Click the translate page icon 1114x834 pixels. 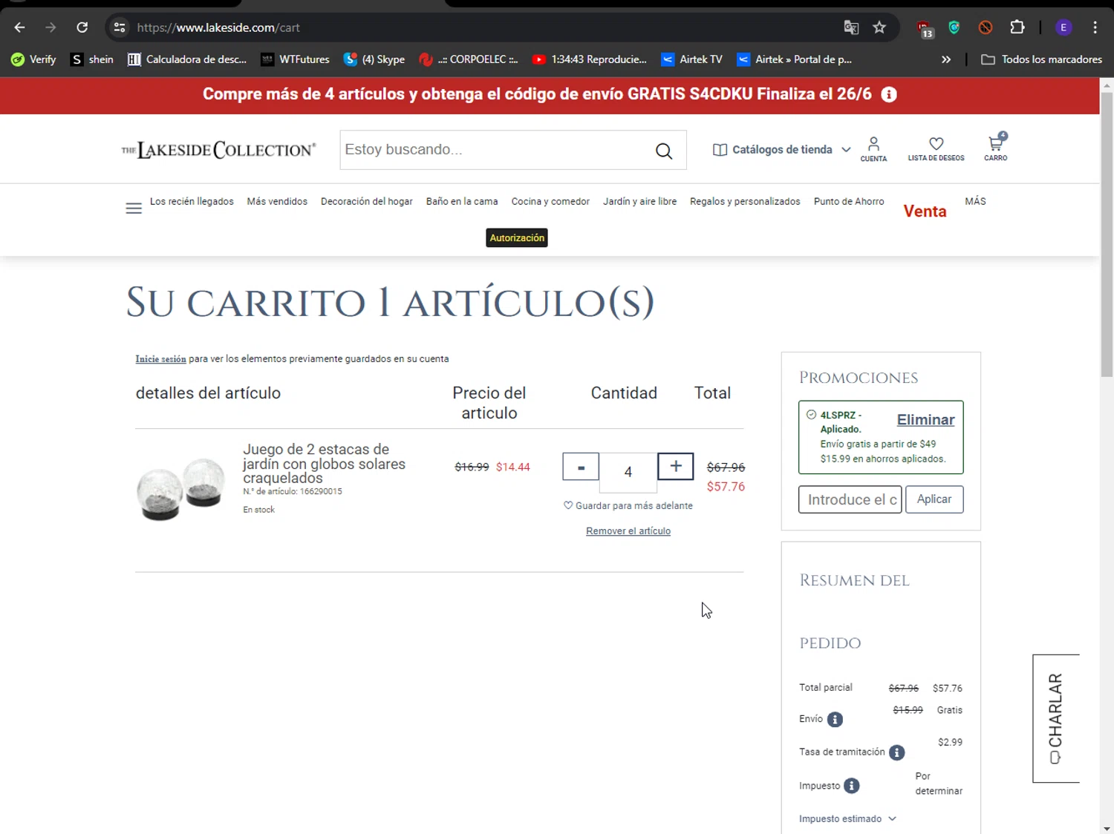[851, 27]
